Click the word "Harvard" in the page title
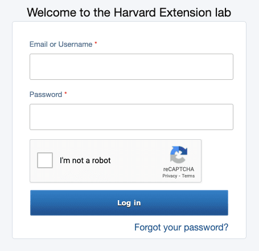 (x=135, y=13)
